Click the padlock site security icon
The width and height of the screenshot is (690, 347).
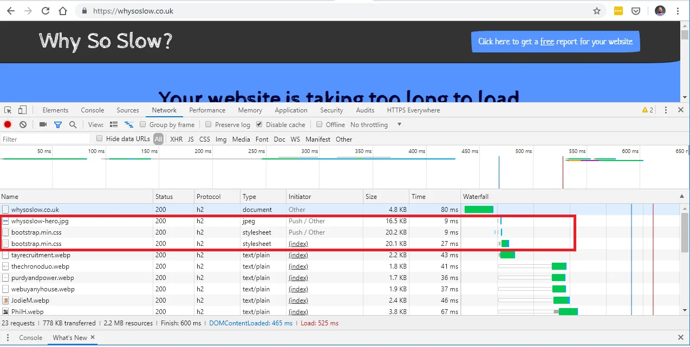pos(84,11)
